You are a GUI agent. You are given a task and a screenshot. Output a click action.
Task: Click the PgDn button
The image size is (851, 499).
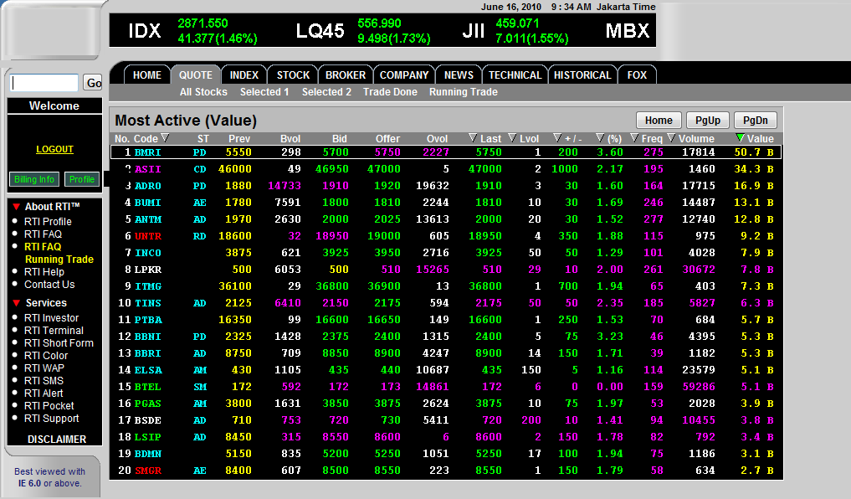point(756,120)
